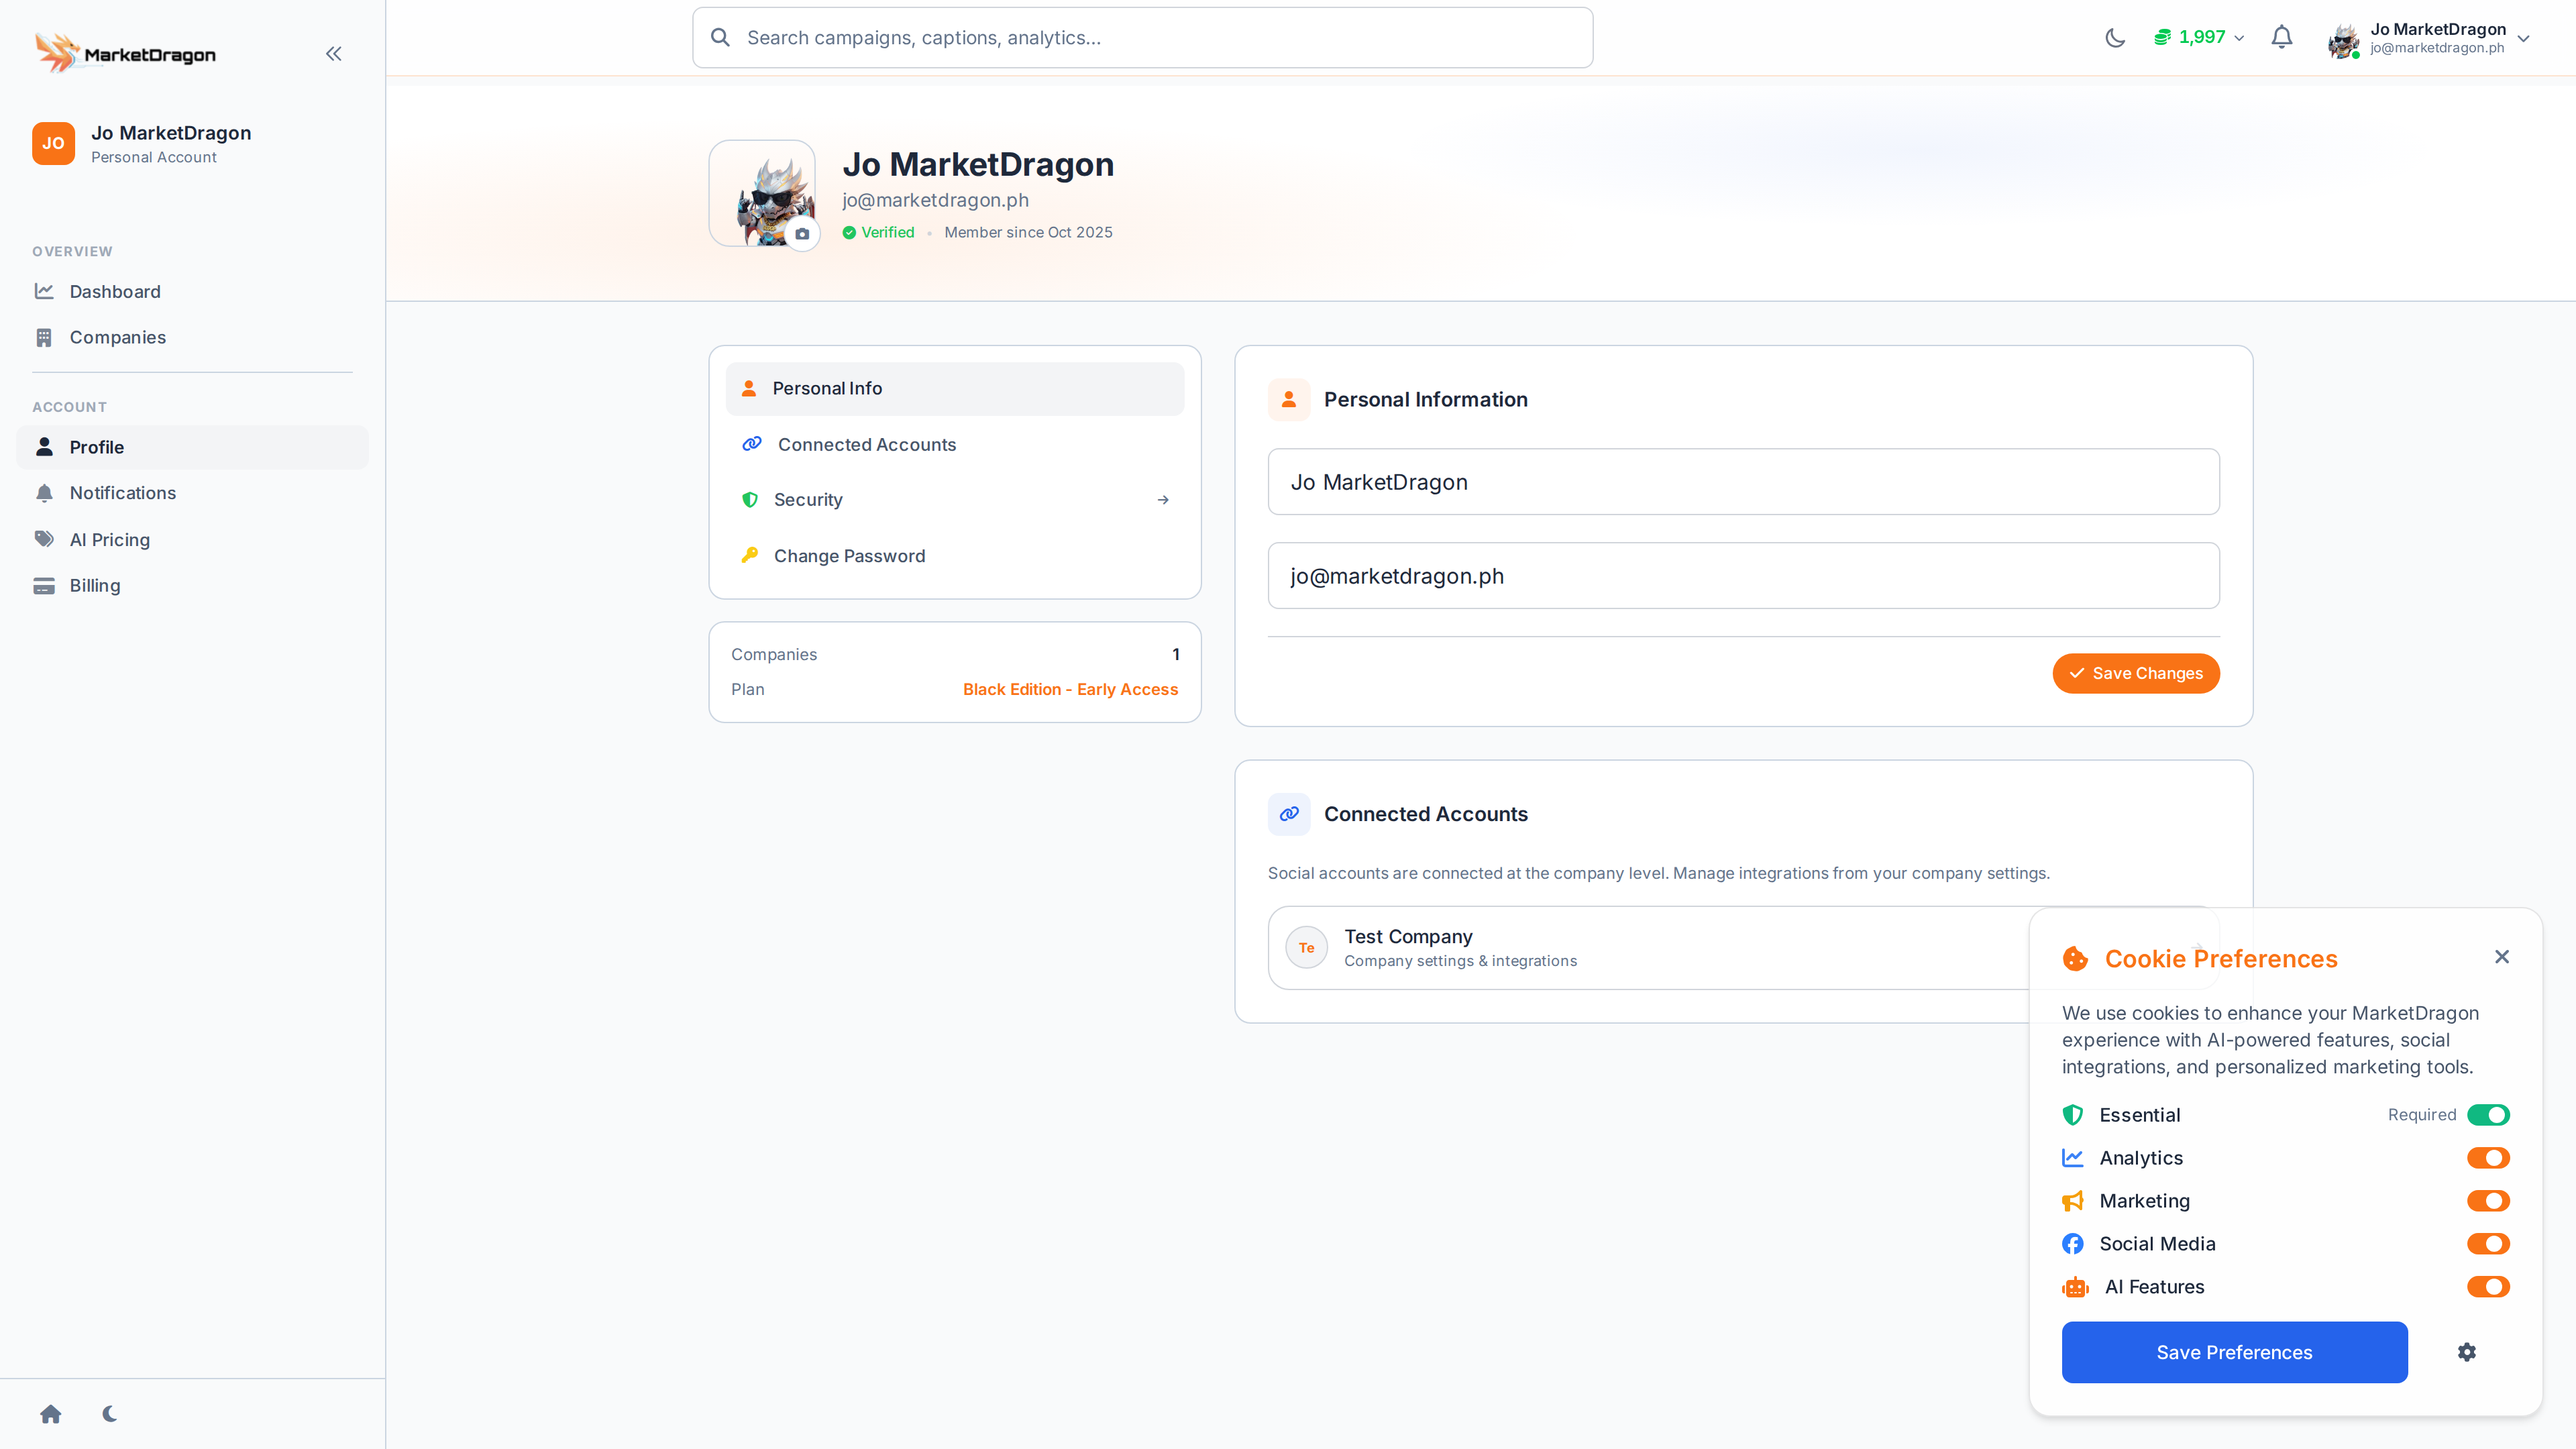This screenshot has height=1449, width=2576.
Task: Click the name field 'Jo MarketDragon'
Action: coord(1743,482)
